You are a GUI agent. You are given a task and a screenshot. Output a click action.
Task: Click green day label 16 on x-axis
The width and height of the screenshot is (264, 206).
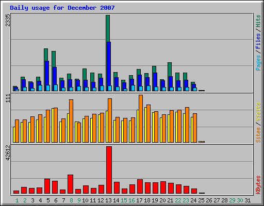click(x=131, y=200)
